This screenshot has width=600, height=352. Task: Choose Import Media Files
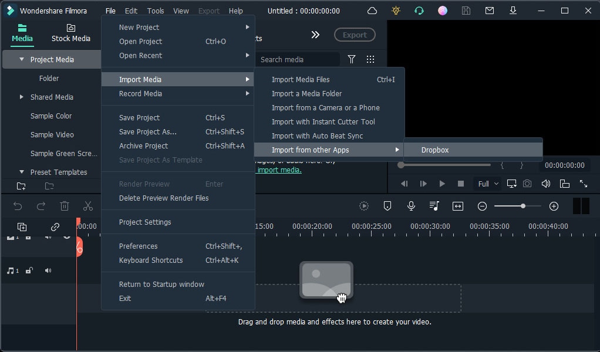[329, 80]
